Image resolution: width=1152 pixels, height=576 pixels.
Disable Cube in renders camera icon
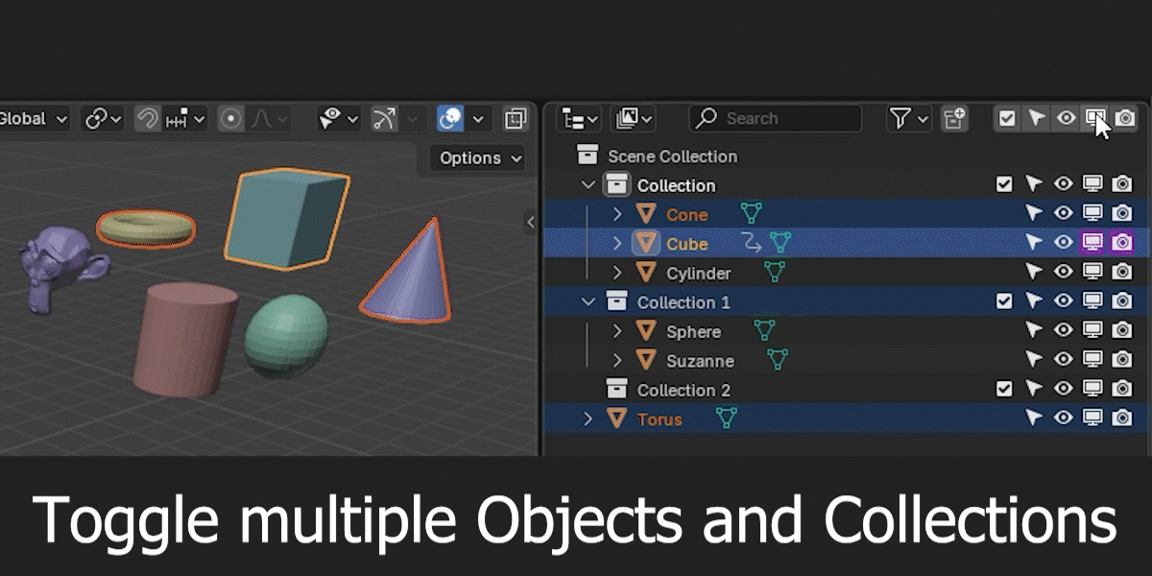1121,243
